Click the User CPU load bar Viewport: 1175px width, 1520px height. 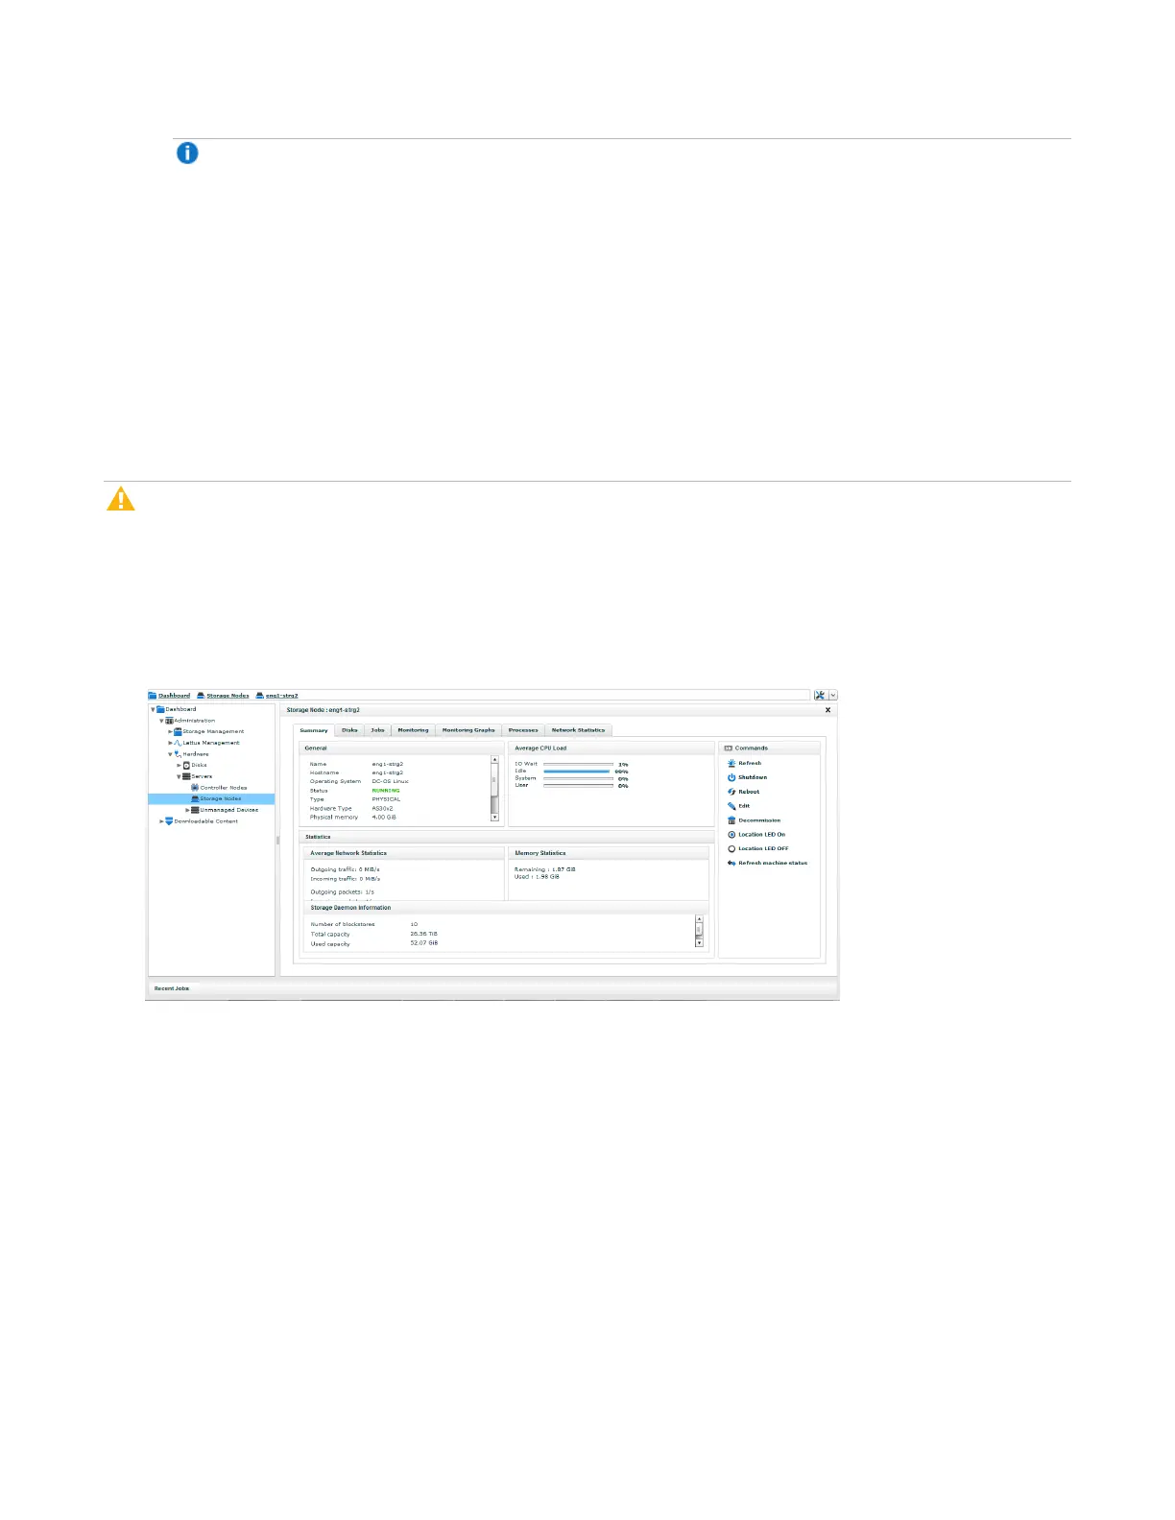[578, 786]
